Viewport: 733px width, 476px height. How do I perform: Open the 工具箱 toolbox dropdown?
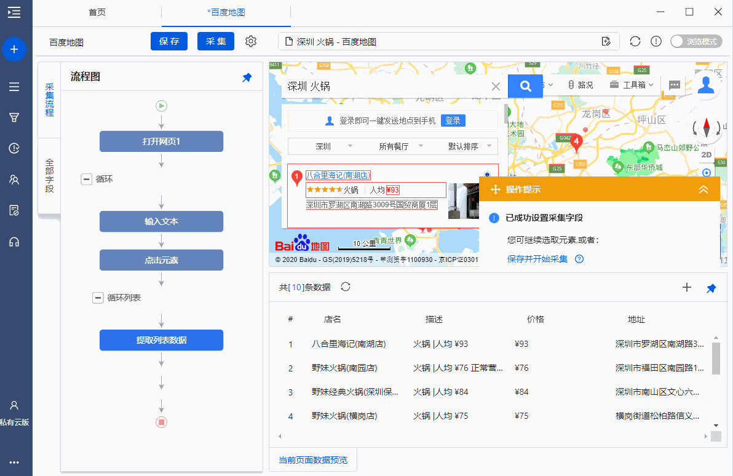pos(632,85)
